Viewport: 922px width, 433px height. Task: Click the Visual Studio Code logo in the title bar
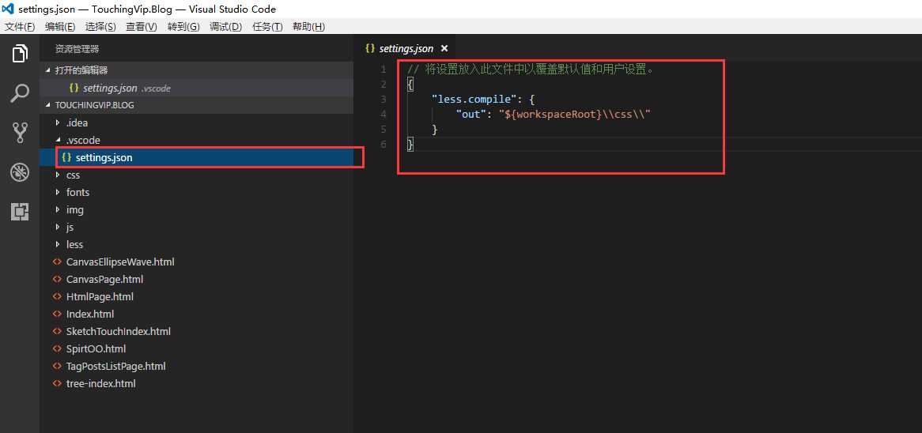[x=8, y=9]
